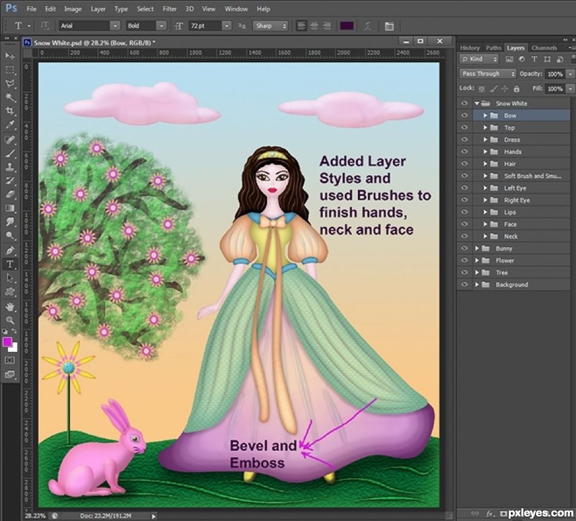Select the Eraser tool

pyautogui.click(x=10, y=194)
